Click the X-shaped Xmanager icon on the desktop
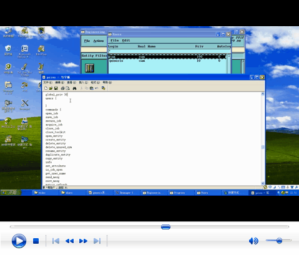 pos(25,105)
